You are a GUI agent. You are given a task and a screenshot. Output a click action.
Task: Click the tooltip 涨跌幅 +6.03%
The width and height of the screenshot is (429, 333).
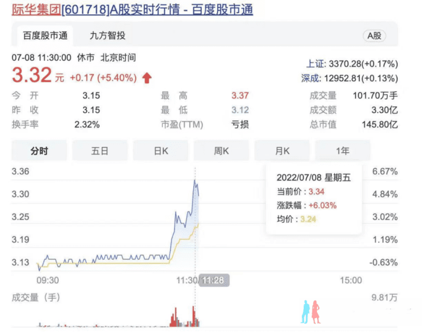pyautogui.click(x=307, y=206)
